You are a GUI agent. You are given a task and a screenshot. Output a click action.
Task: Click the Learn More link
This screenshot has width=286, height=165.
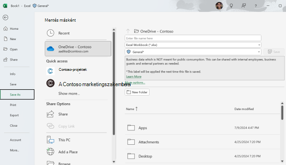134,77
